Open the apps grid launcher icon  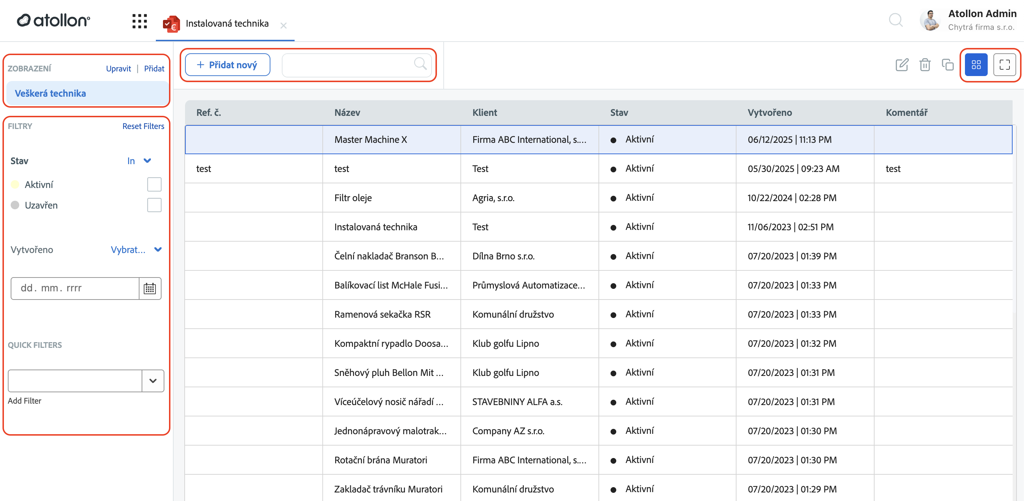click(x=139, y=21)
